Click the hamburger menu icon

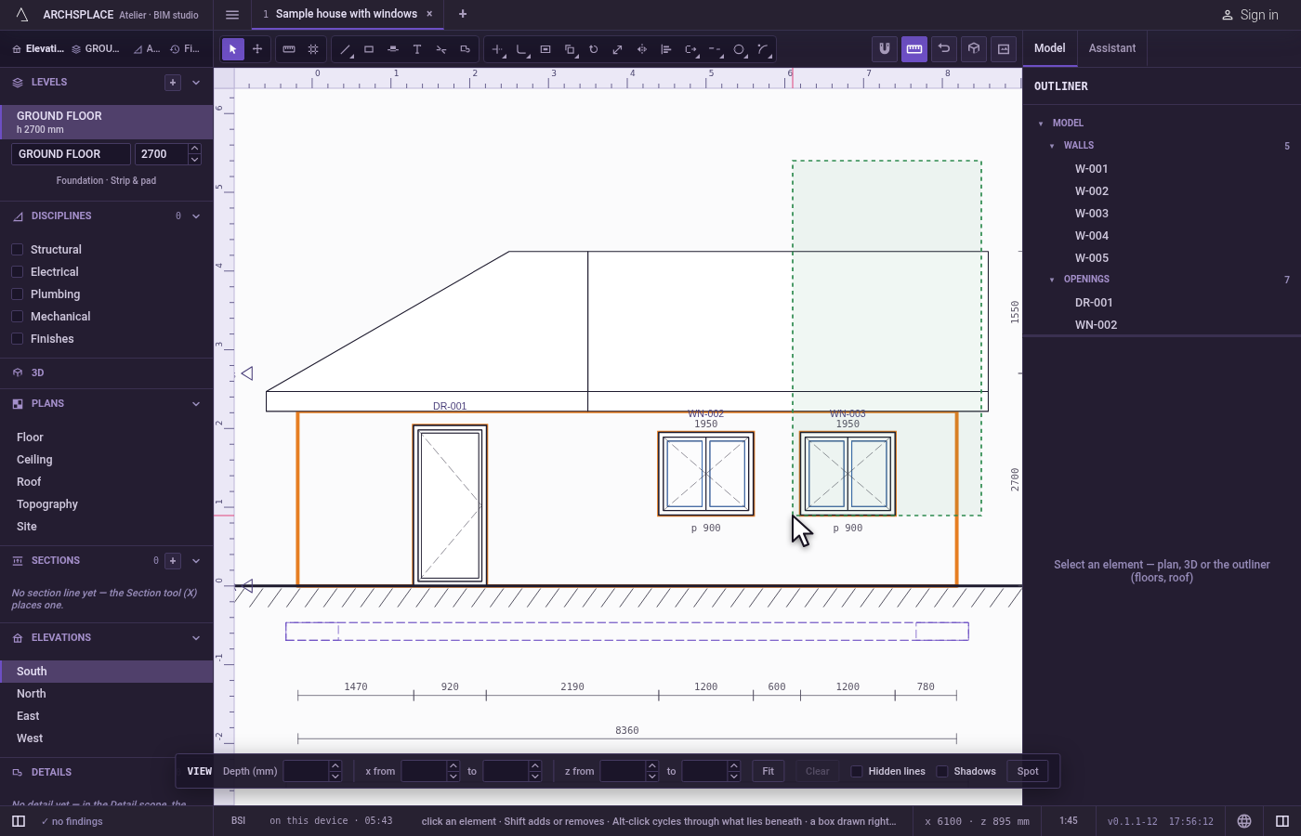[x=232, y=14]
